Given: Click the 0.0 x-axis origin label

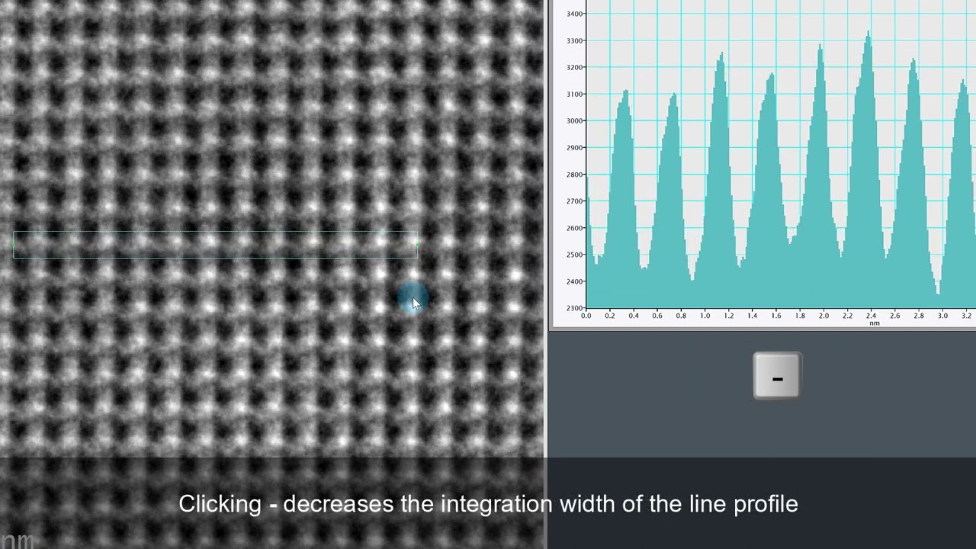Looking at the screenshot, I should coord(586,315).
